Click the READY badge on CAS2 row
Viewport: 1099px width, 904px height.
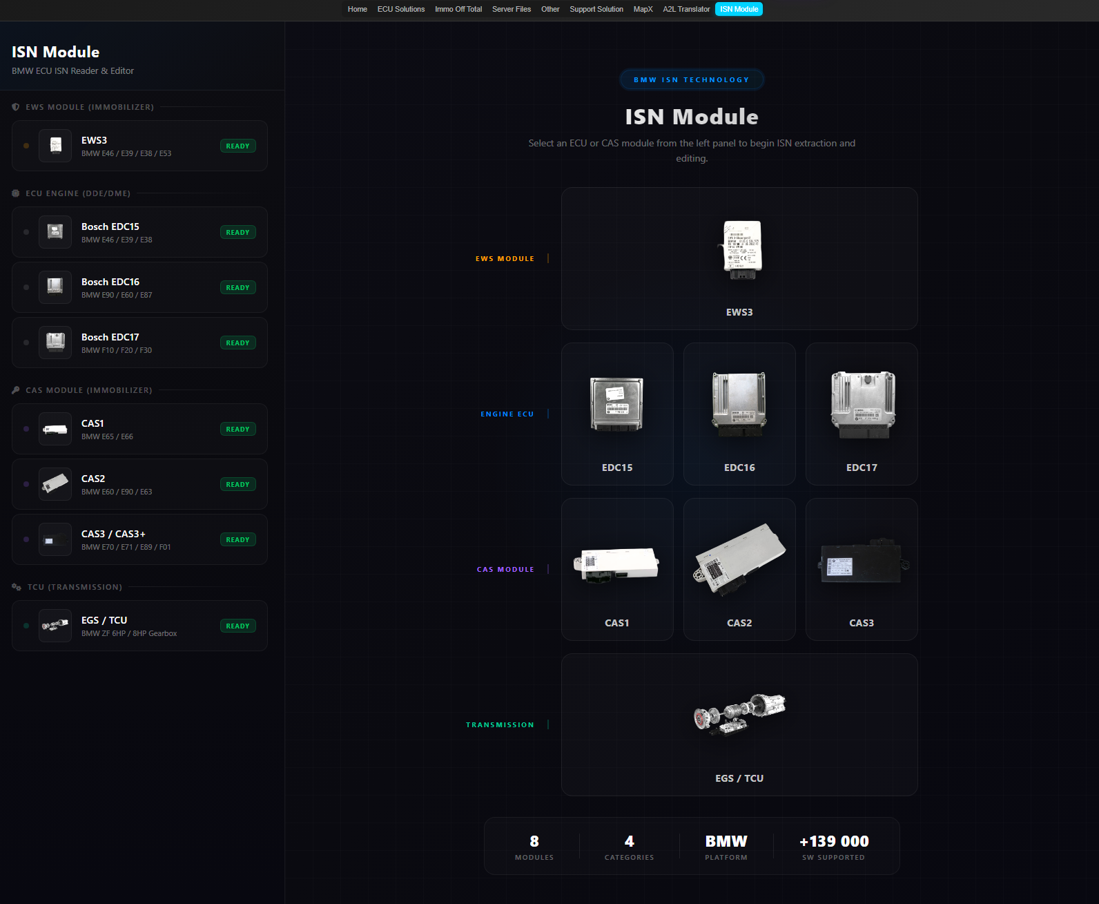click(237, 484)
